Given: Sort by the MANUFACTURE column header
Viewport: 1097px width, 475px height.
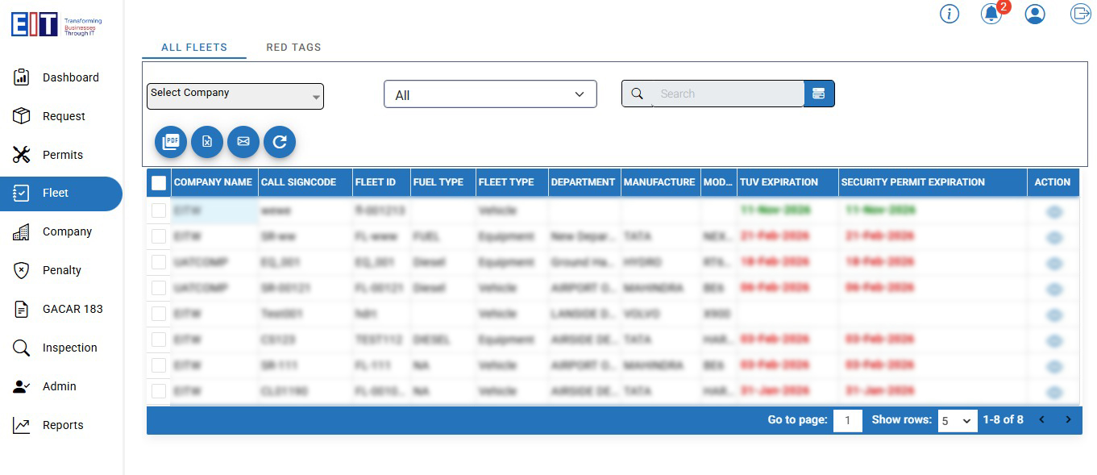Looking at the screenshot, I should pos(659,182).
